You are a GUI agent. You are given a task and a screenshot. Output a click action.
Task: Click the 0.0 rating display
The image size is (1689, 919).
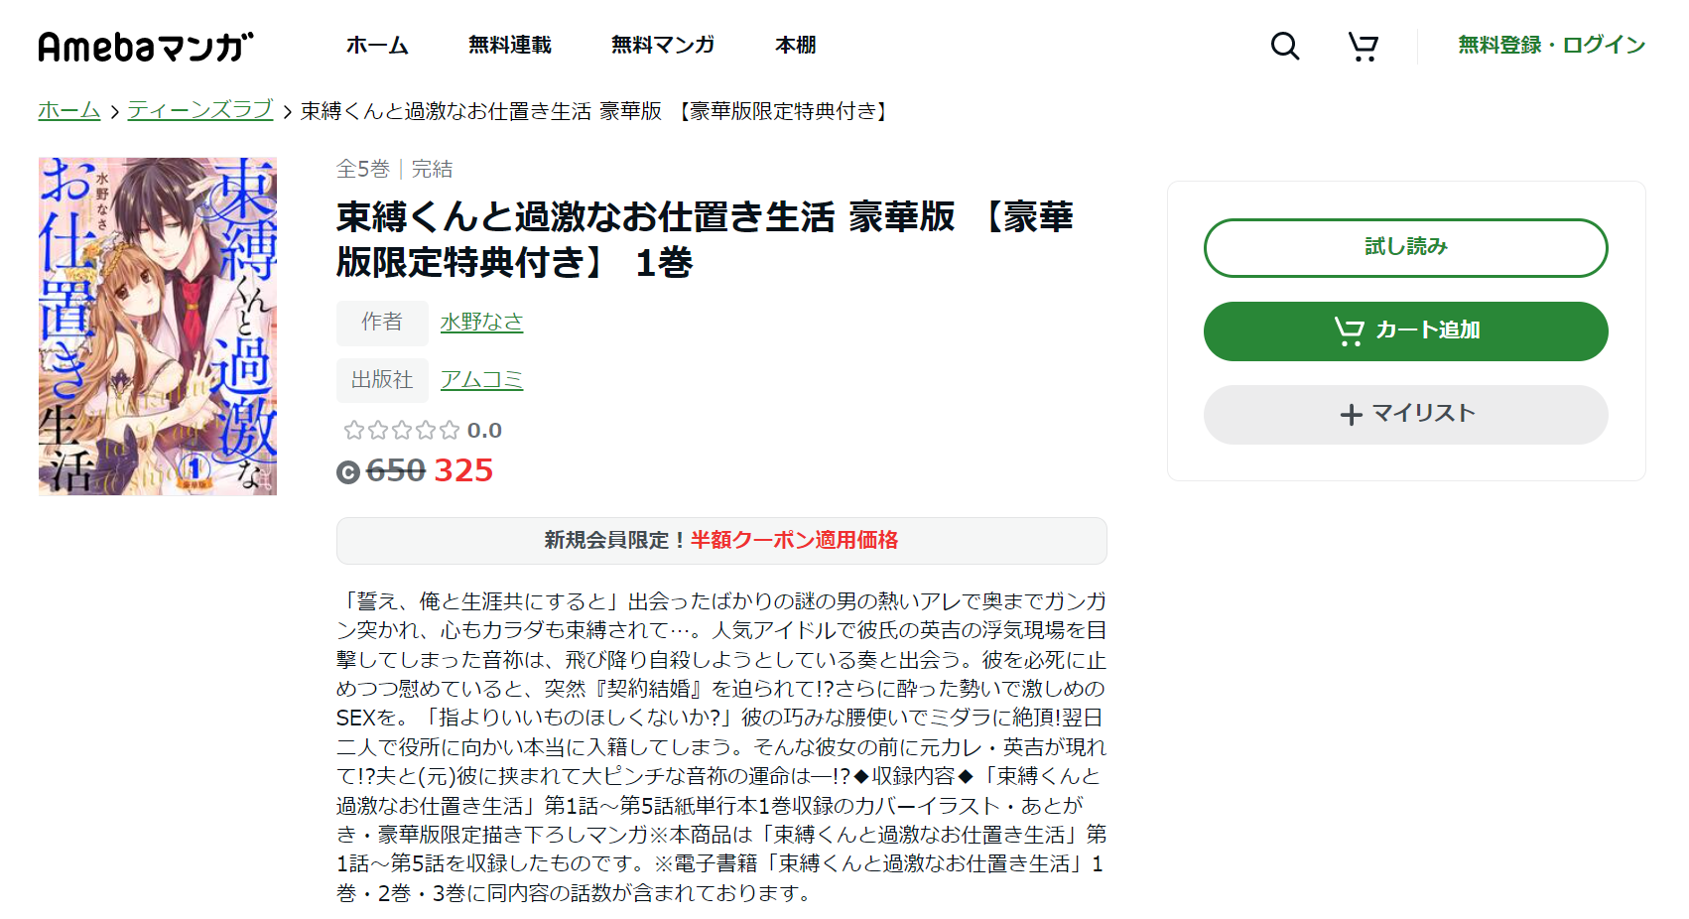pos(485,430)
